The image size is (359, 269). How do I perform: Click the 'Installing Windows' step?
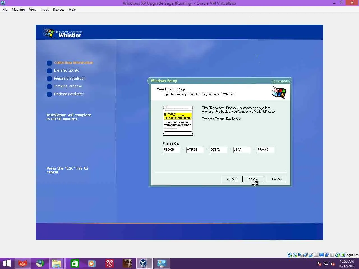tap(68, 86)
